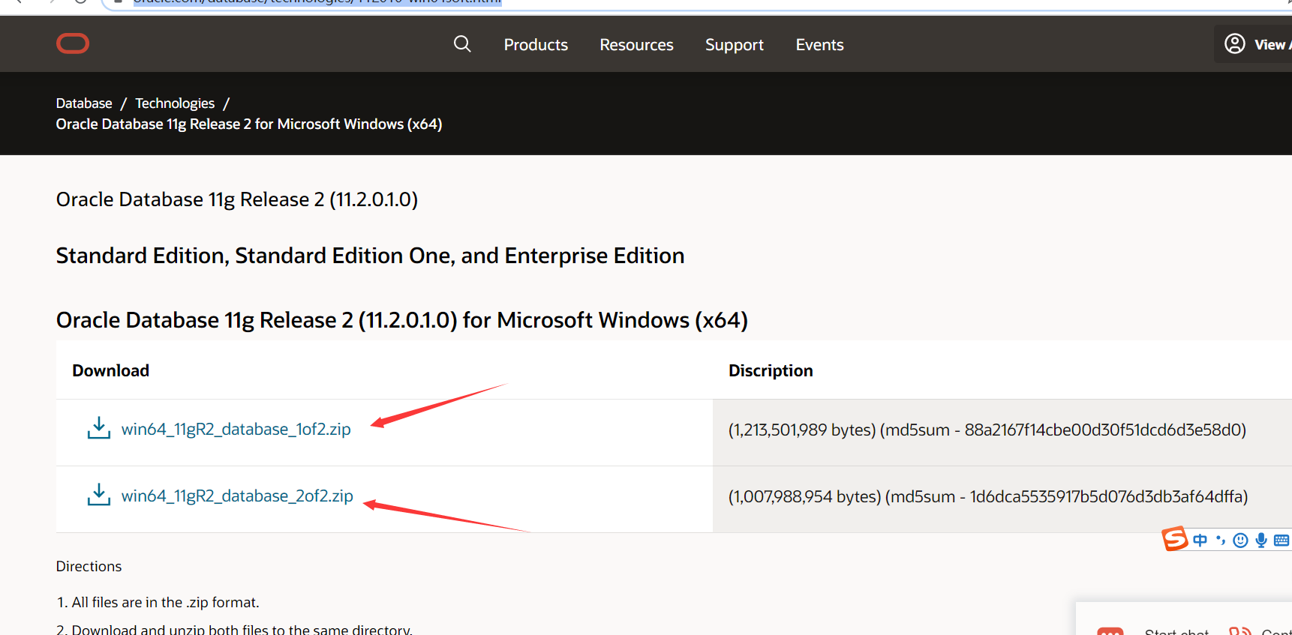The image size is (1292, 635).
Task: Click the browser address bar URL
Action: coord(317,2)
